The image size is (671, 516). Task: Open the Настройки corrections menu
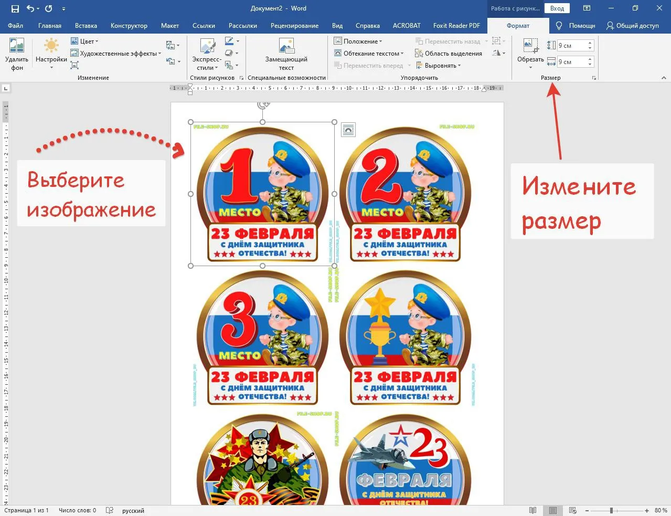coord(51,55)
